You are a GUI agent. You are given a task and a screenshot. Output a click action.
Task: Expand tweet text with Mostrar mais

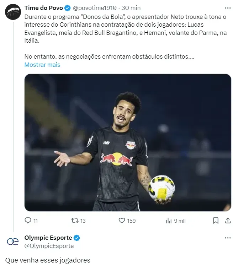(42, 65)
